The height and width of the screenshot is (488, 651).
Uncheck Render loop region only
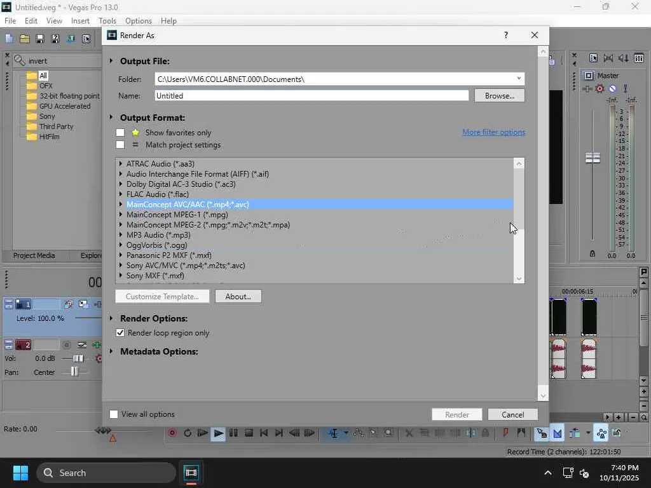pyautogui.click(x=120, y=333)
